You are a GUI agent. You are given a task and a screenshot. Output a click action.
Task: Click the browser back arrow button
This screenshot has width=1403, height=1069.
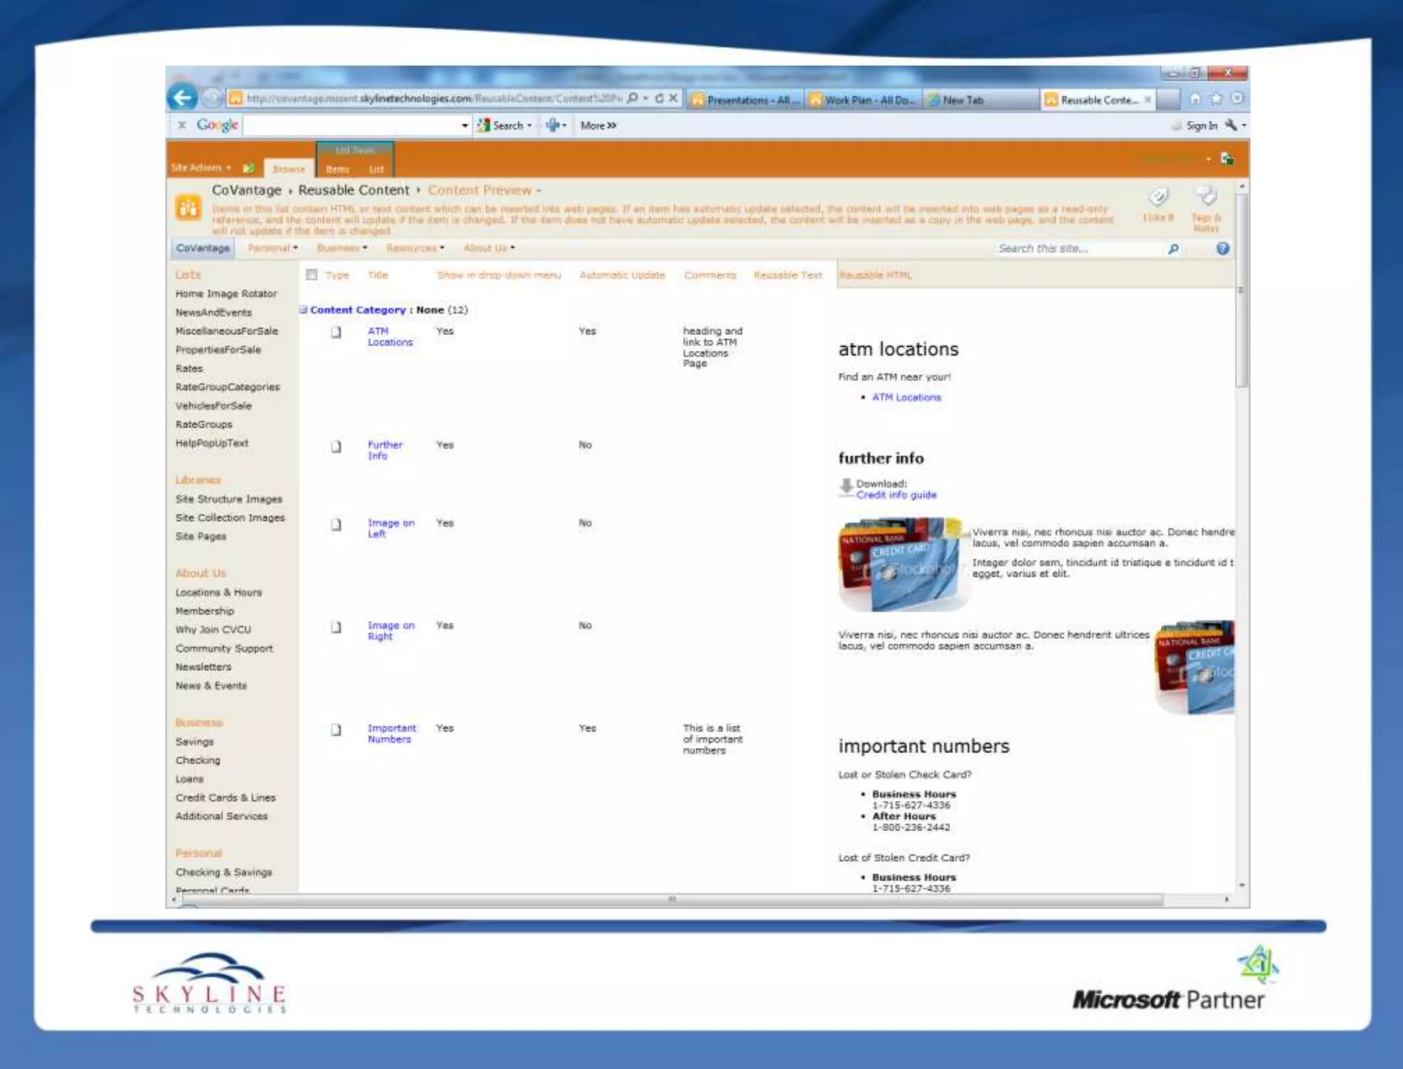pos(182,98)
